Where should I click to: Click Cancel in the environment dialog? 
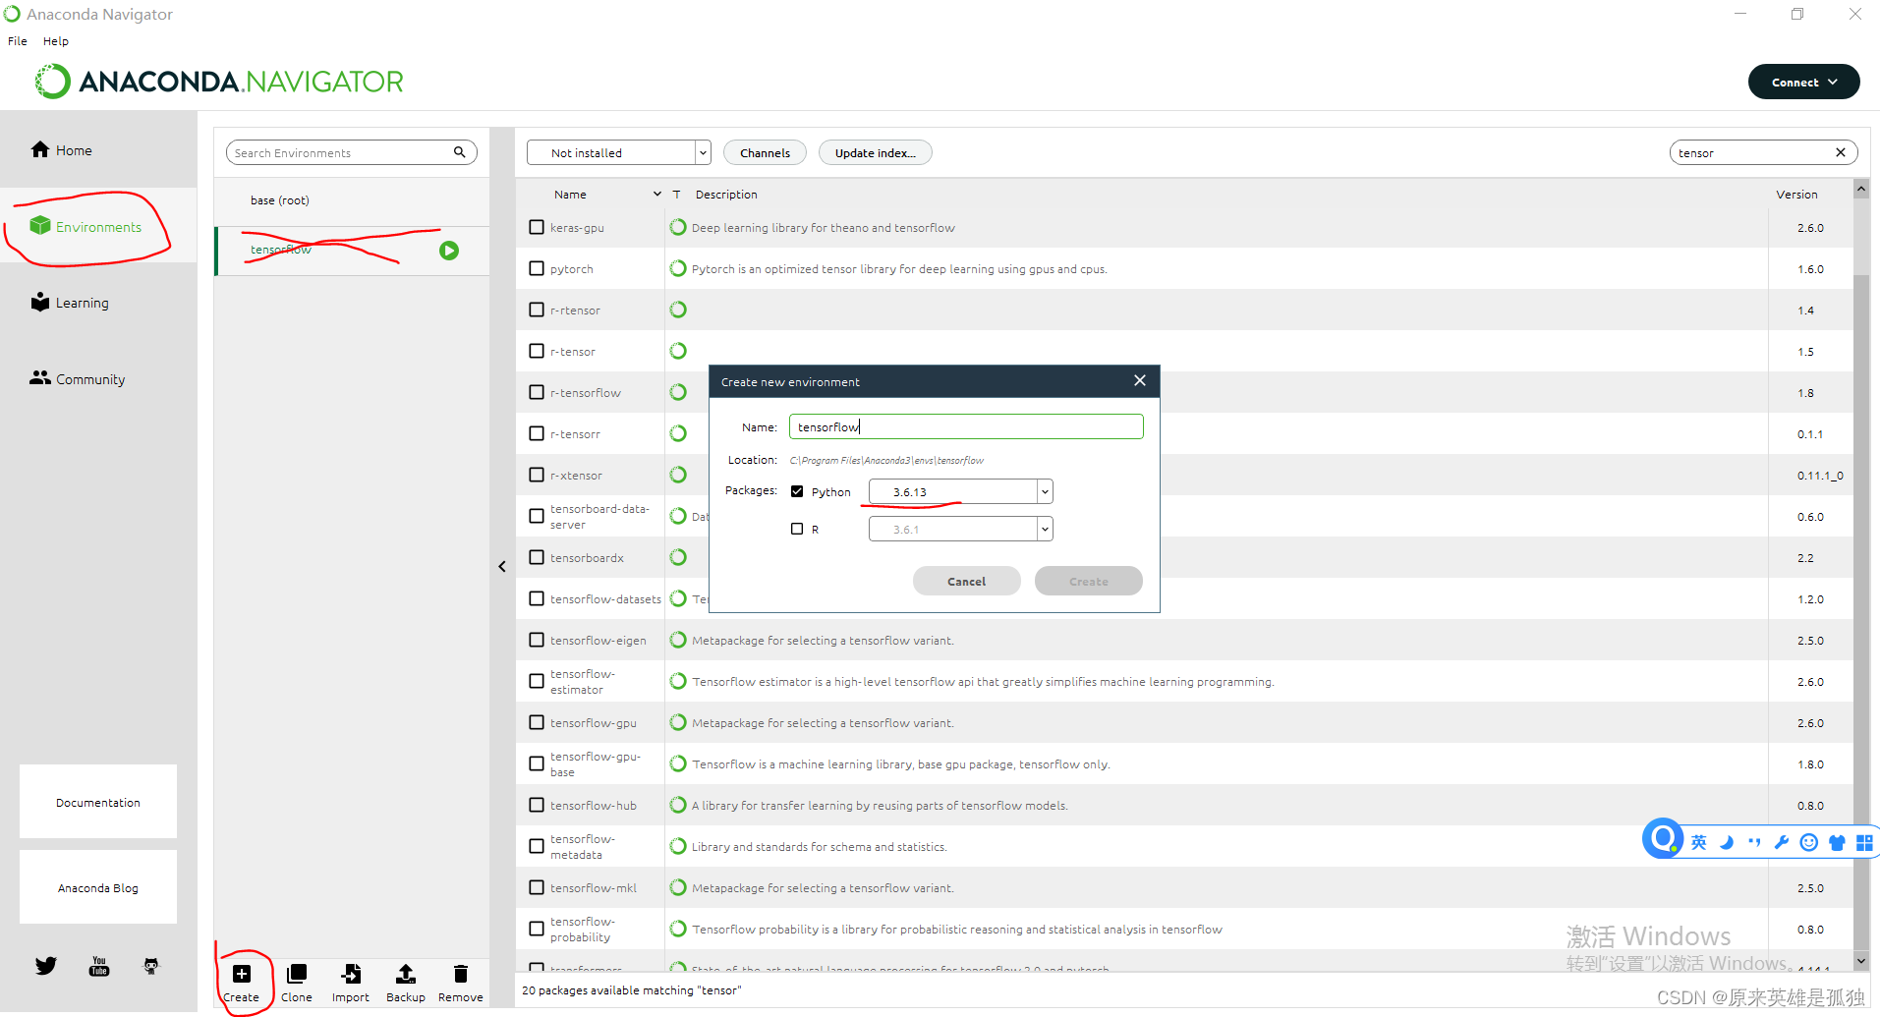click(x=966, y=581)
